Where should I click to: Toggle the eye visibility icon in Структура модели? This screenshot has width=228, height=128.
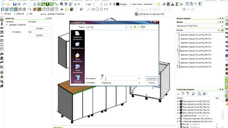(x=204, y=94)
